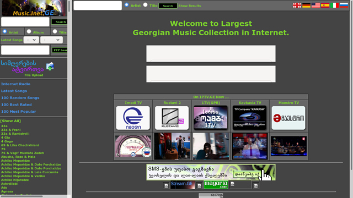Image resolution: width=353 pixels, height=198 pixels.
Task: Switch site language to Italian flag
Action: [334, 5]
